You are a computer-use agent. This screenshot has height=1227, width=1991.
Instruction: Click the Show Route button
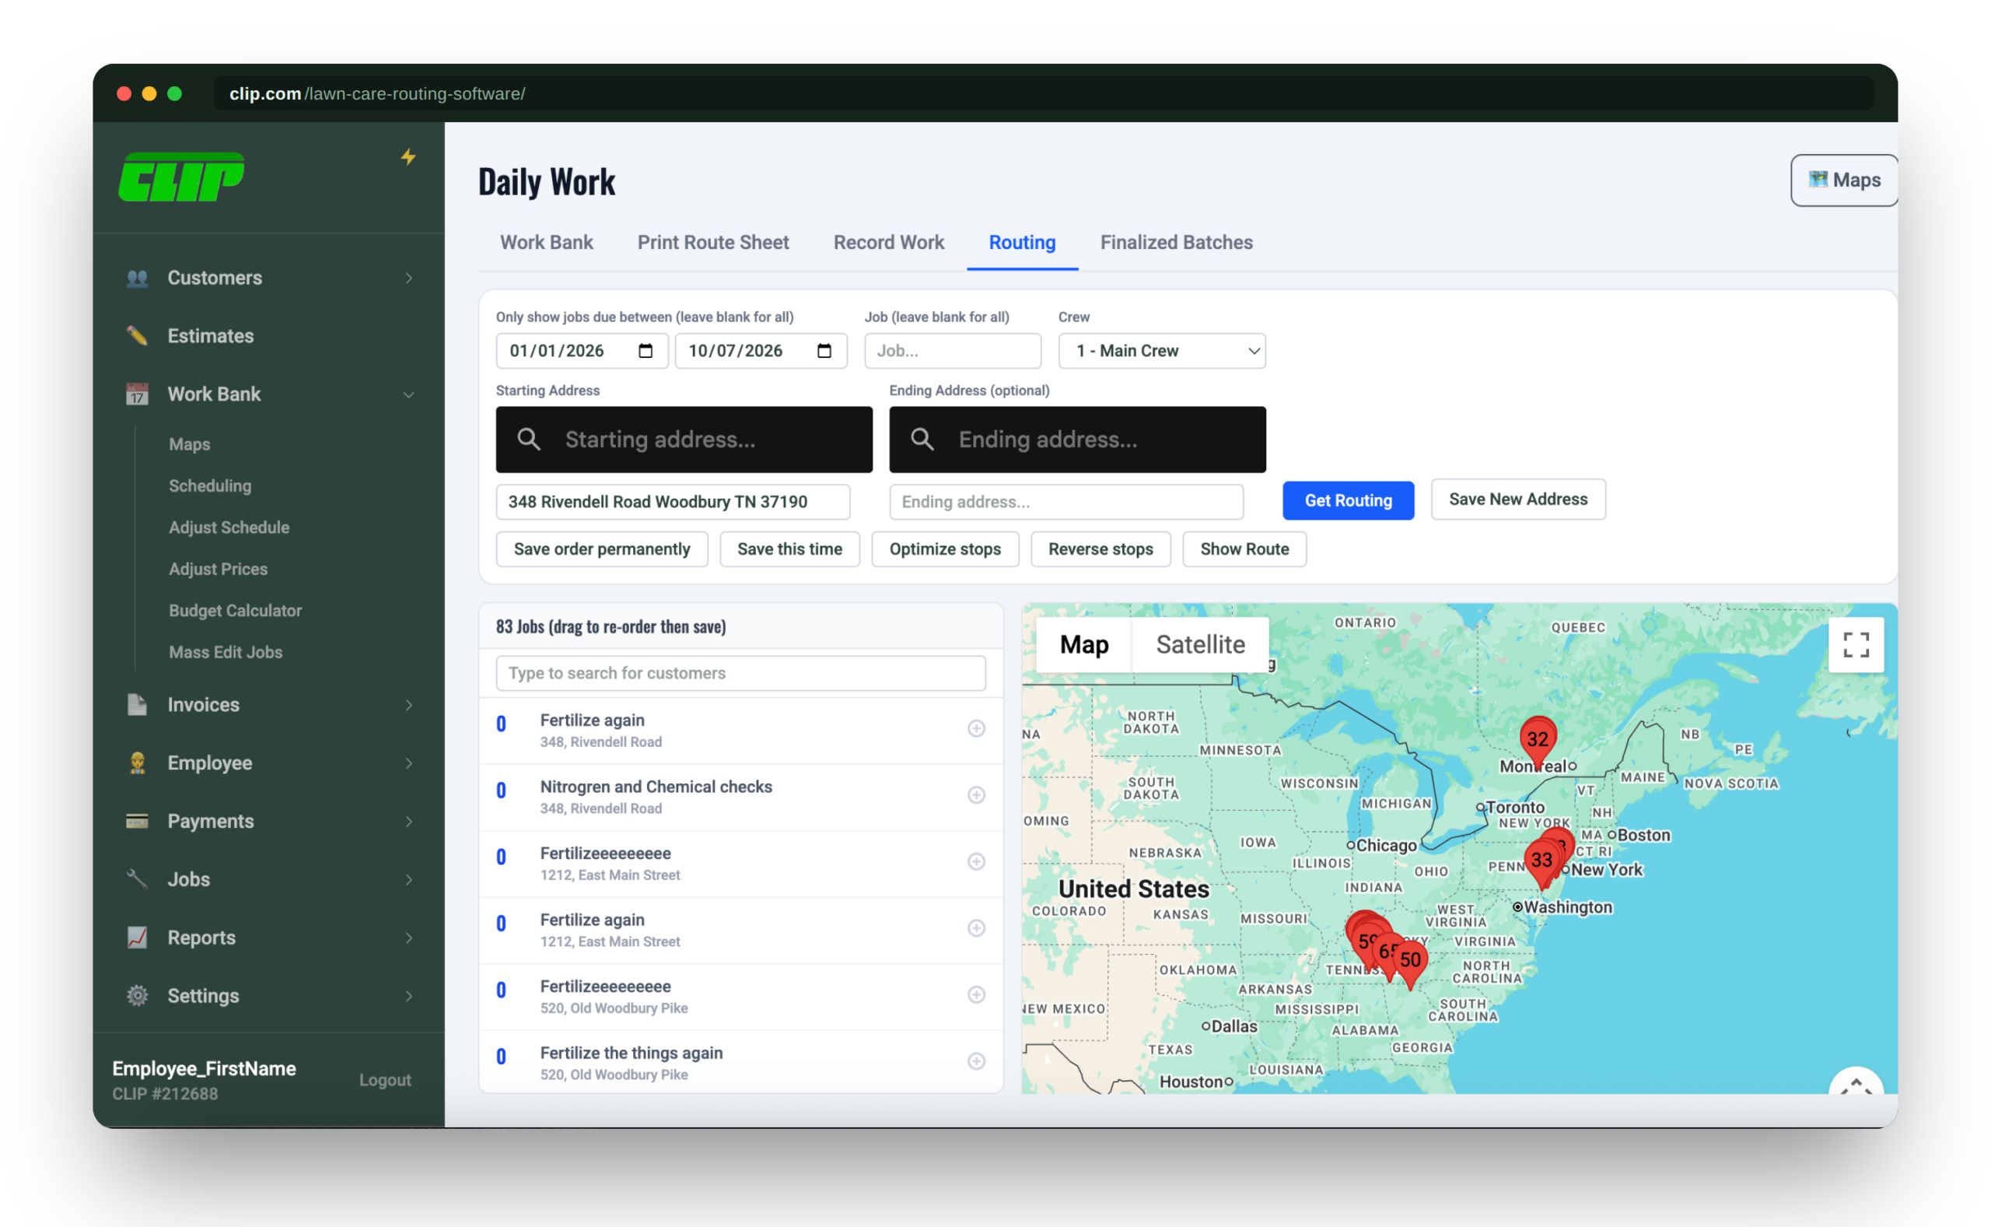point(1244,549)
